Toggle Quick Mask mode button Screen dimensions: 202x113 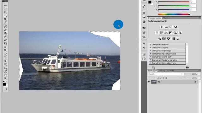(x=5, y=89)
